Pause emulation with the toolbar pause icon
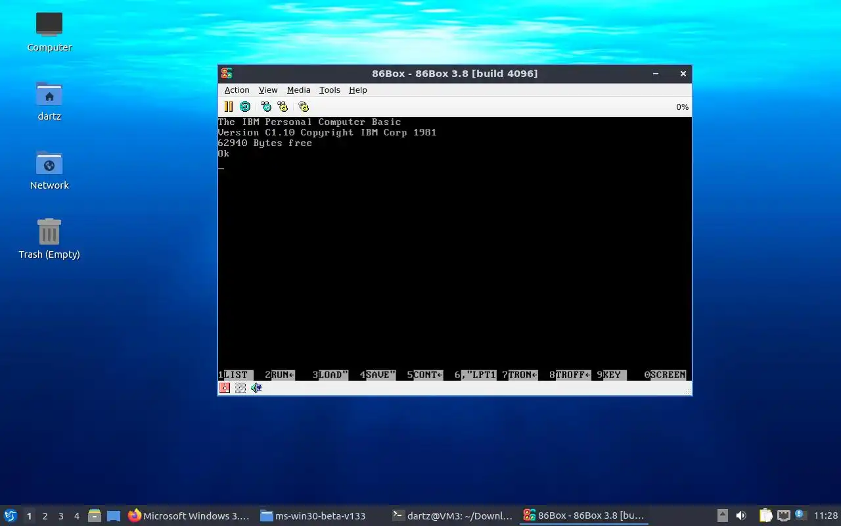841x526 pixels. (x=229, y=107)
